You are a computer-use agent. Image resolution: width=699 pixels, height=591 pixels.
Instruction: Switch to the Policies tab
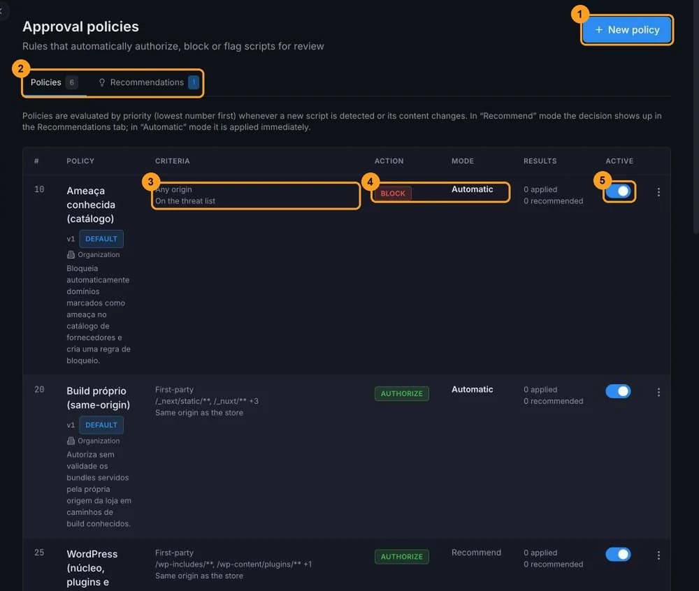click(x=54, y=82)
